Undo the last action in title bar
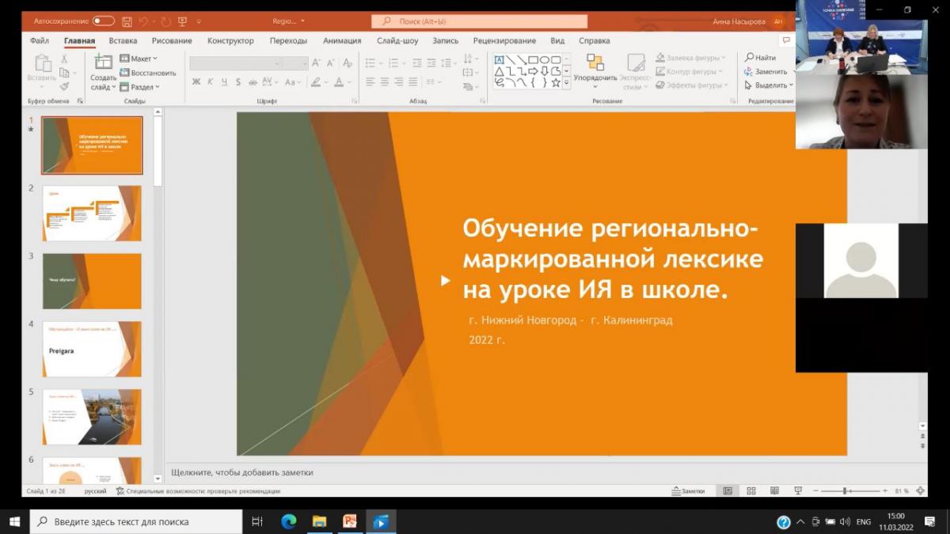The image size is (950, 534). pos(143,21)
